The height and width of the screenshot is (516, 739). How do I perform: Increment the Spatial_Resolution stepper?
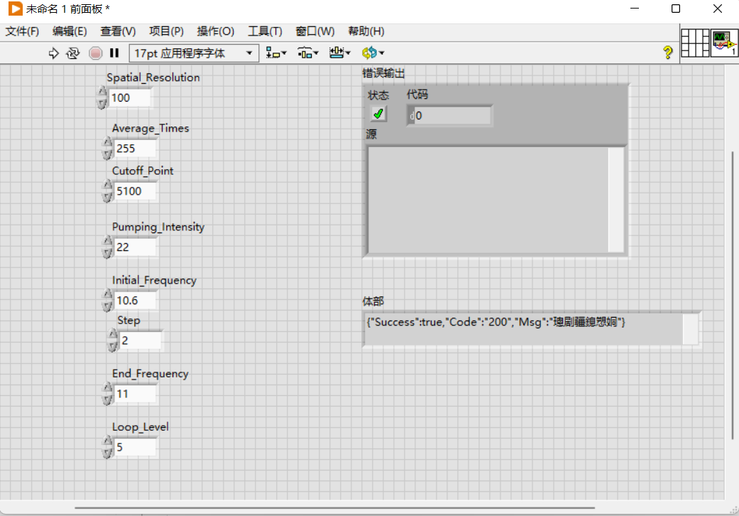(102, 92)
